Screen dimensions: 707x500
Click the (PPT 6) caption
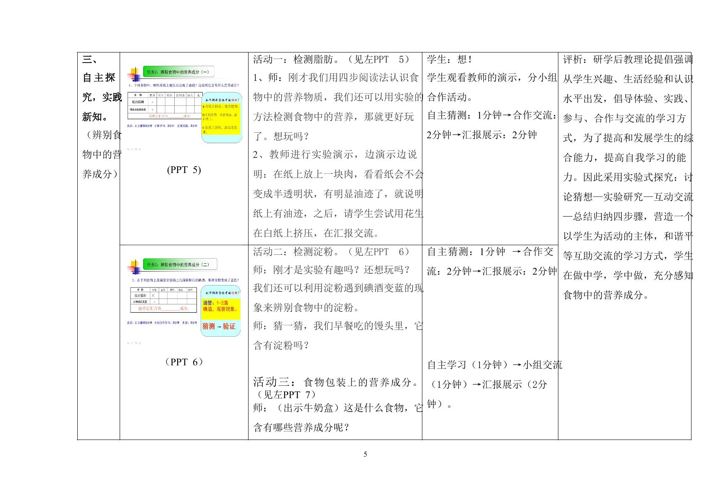[184, 362]
